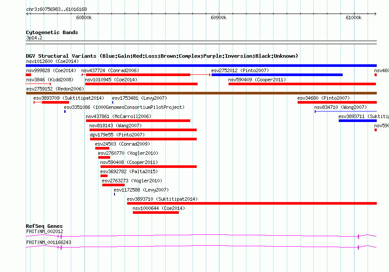389x272 pixels.
Task: Click the nsv1000644 (Coe2014) label
Action: [159, 208]
